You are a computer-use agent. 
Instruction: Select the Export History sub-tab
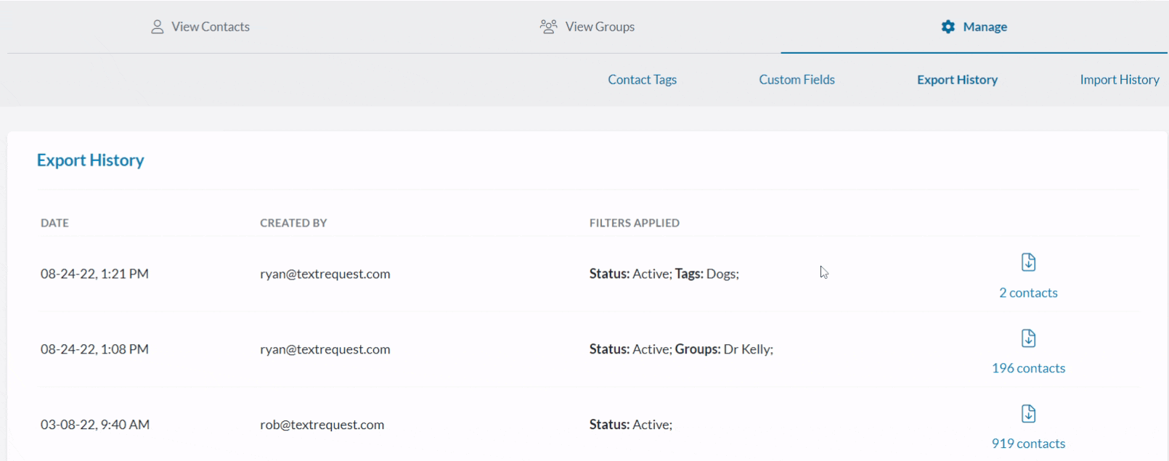(957, 80)
